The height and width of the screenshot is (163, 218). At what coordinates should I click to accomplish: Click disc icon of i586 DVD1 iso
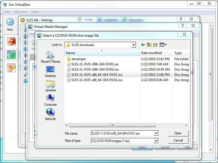click(69, 64)
